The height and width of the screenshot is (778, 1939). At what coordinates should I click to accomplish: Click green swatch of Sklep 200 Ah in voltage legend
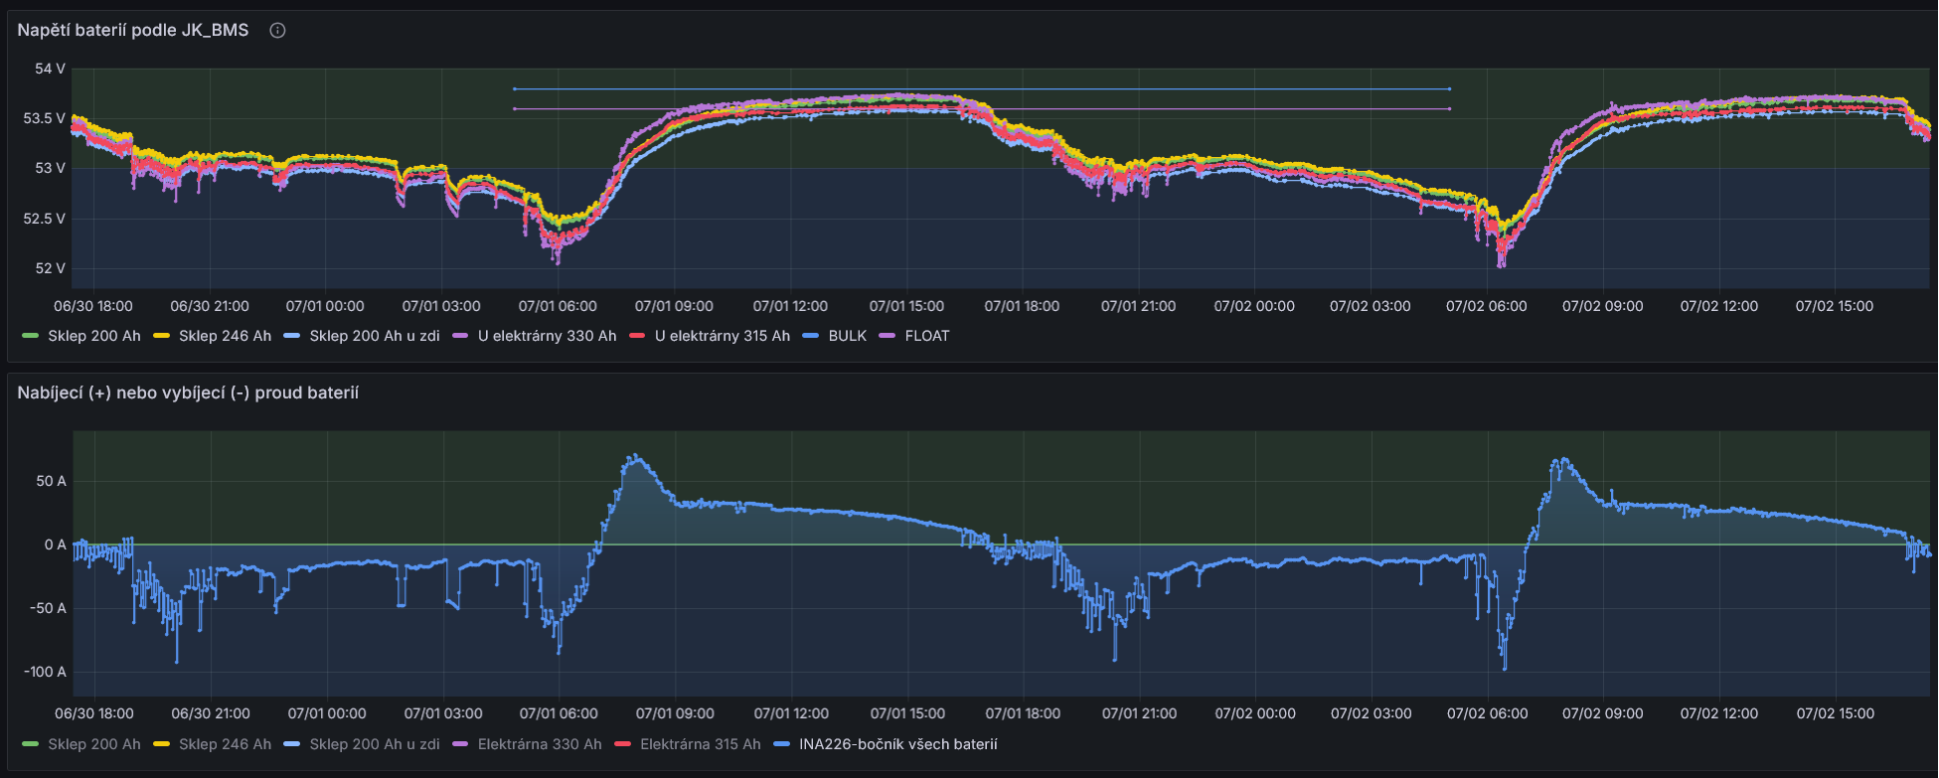pyautogui.click(x=30, y=336)
